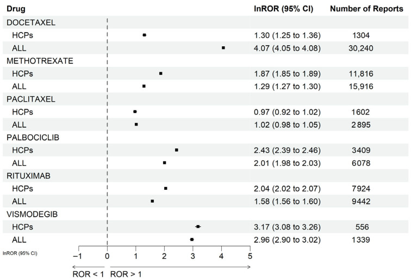
Task: Click the PALBOCICLIB HCPs square marker
Action: tap(177, 150)
